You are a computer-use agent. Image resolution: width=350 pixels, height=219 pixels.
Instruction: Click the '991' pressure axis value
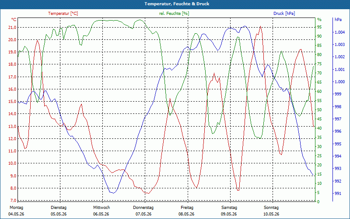338,193
